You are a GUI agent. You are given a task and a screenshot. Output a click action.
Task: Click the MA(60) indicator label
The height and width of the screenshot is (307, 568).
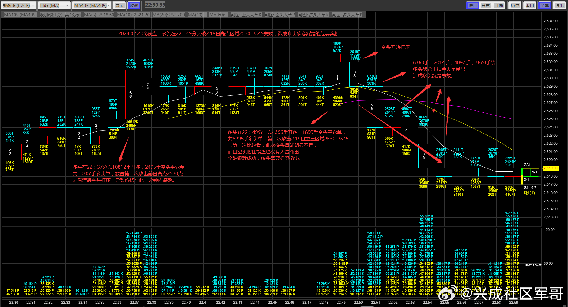click(x=218, y=15)
